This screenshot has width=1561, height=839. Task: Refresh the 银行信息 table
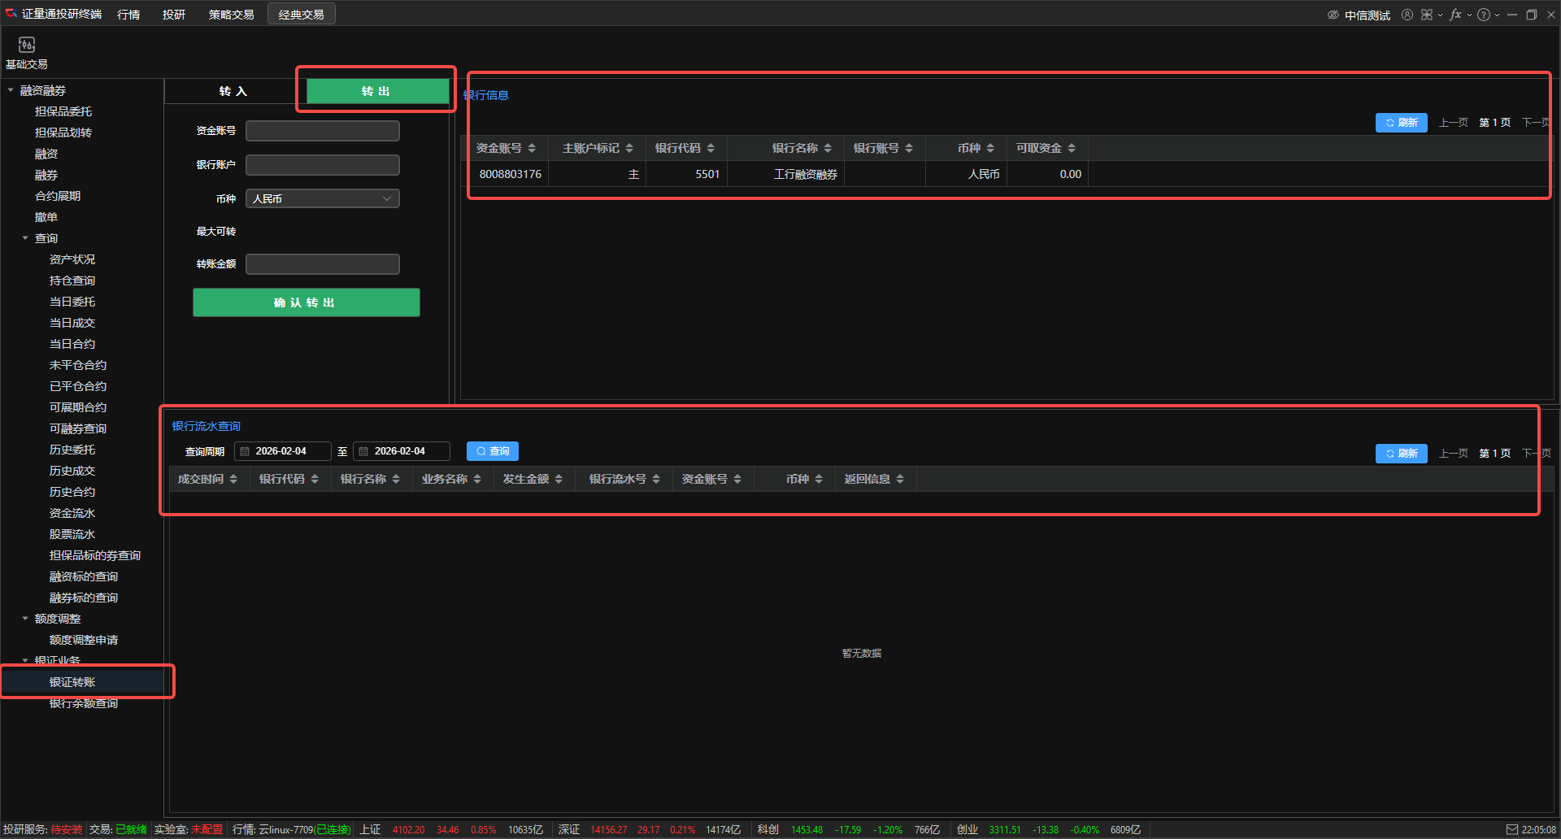(1401, 123)
